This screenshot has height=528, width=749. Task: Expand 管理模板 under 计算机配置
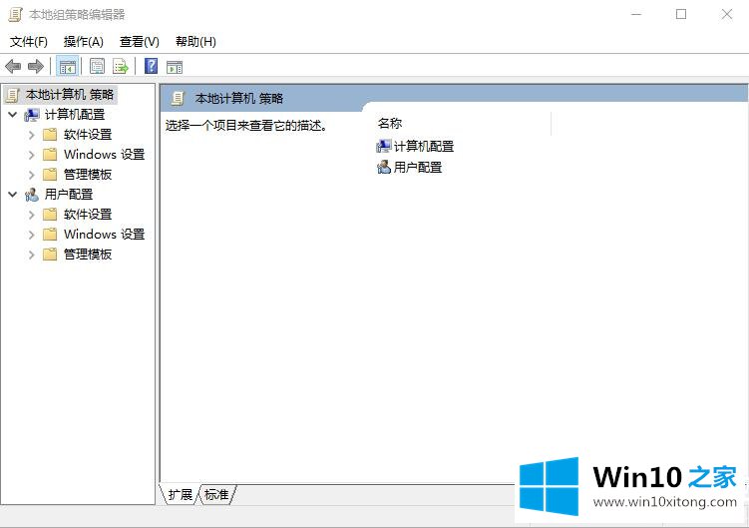pyautogui.click(x=32, y=175)
